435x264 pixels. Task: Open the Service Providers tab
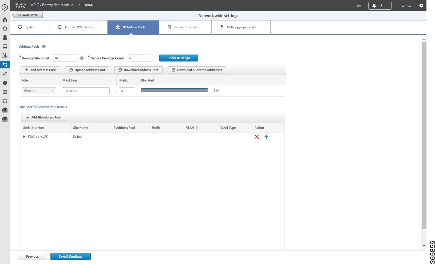185,27
